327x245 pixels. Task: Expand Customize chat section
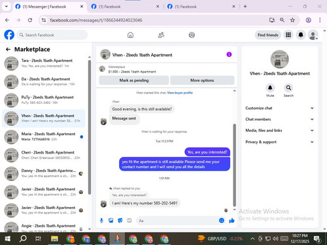[279, 108]
